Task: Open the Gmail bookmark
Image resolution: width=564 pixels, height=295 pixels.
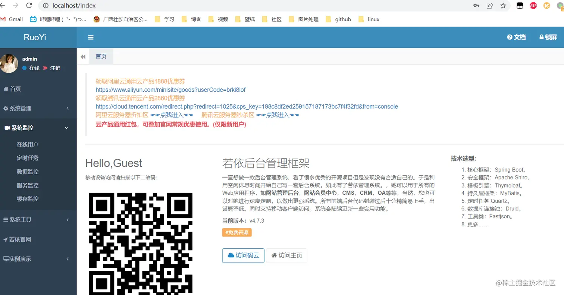Action: 12,19
